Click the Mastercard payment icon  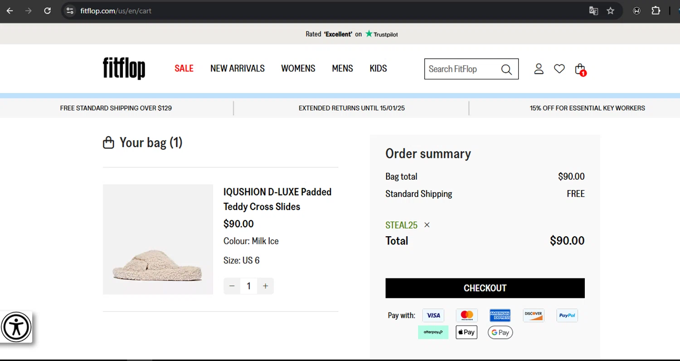click(x=467, y=315)
